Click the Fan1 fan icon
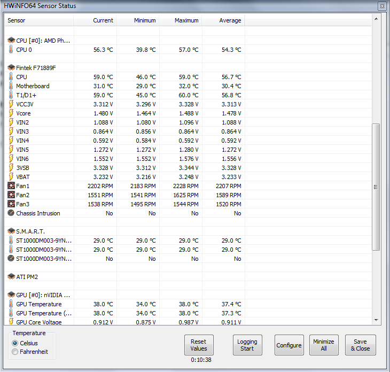390x372 pixels. click(11, 185)
